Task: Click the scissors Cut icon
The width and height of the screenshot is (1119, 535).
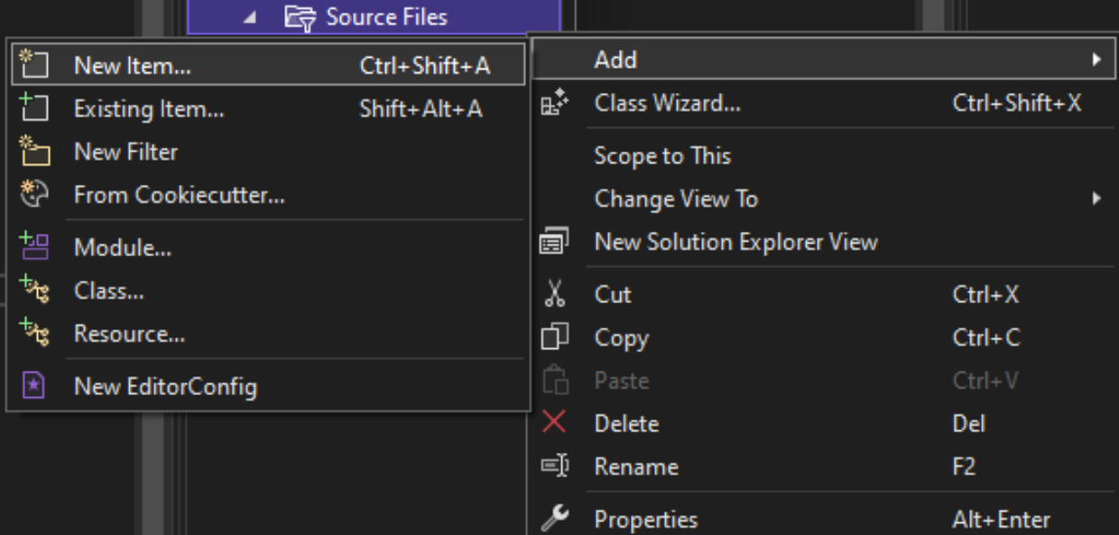Action: [x=554, y=294]
